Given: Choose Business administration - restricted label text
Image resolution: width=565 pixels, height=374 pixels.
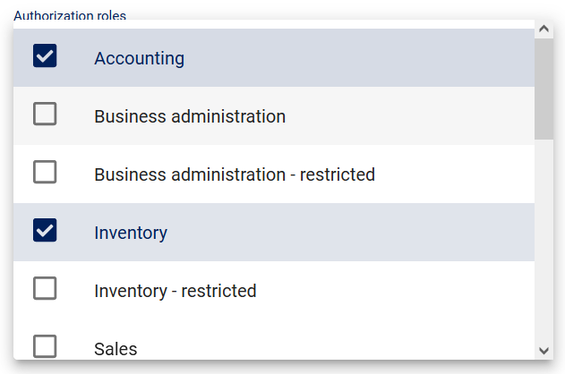Looking at the screenshot, I should click(234, 174).
